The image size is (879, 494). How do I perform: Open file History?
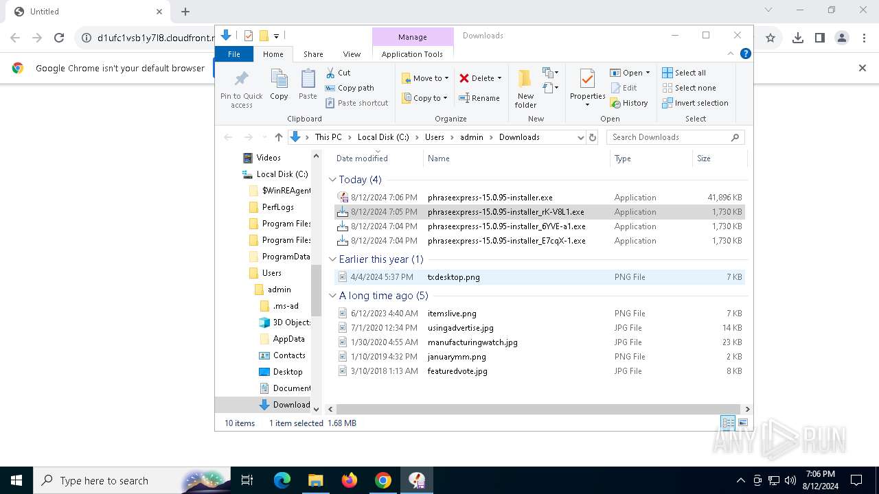[x=629, y=103]
